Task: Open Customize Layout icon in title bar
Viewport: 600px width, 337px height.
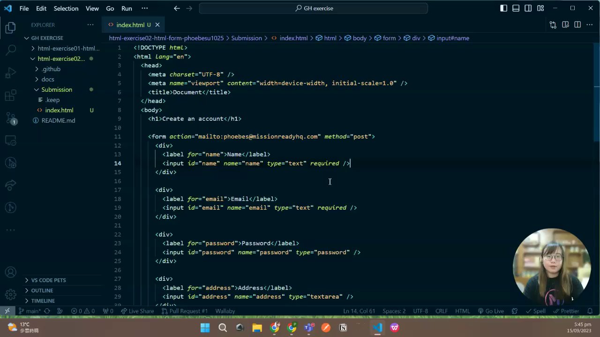Action: [x=540, y=8]
